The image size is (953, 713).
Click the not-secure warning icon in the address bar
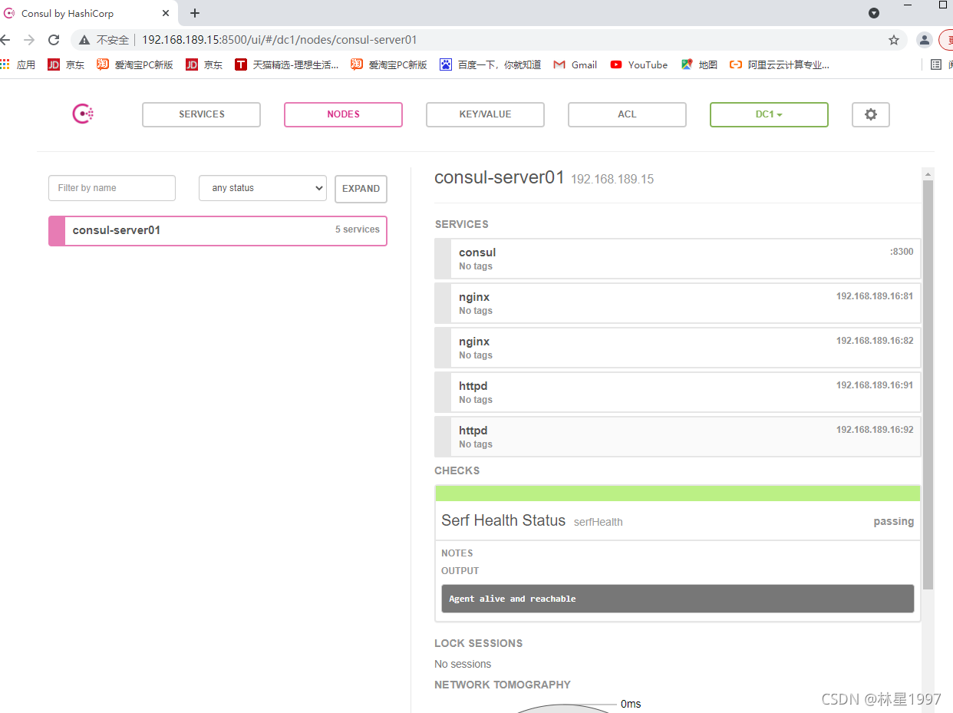click(84, 40)
